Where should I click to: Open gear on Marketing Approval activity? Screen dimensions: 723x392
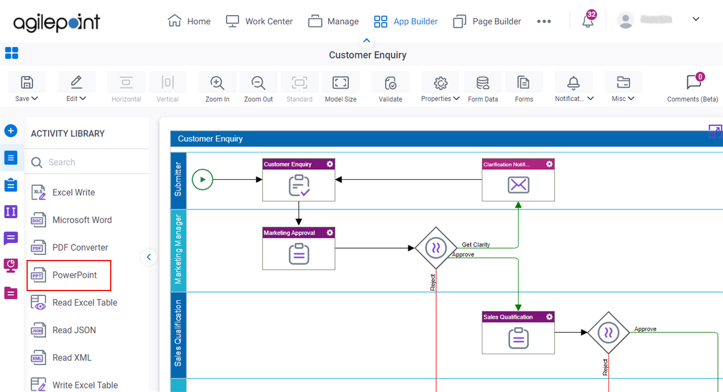(330, 232)
